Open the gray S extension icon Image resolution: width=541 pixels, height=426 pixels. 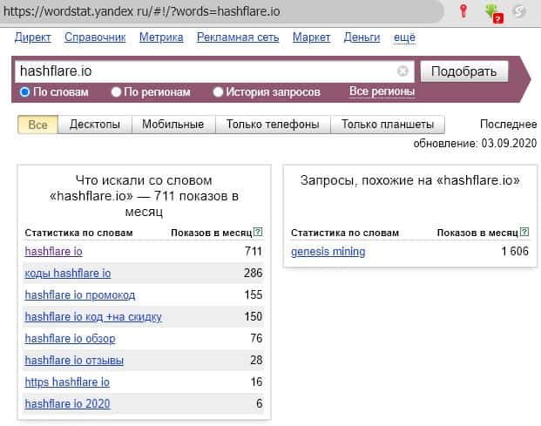tap(519, 11)
